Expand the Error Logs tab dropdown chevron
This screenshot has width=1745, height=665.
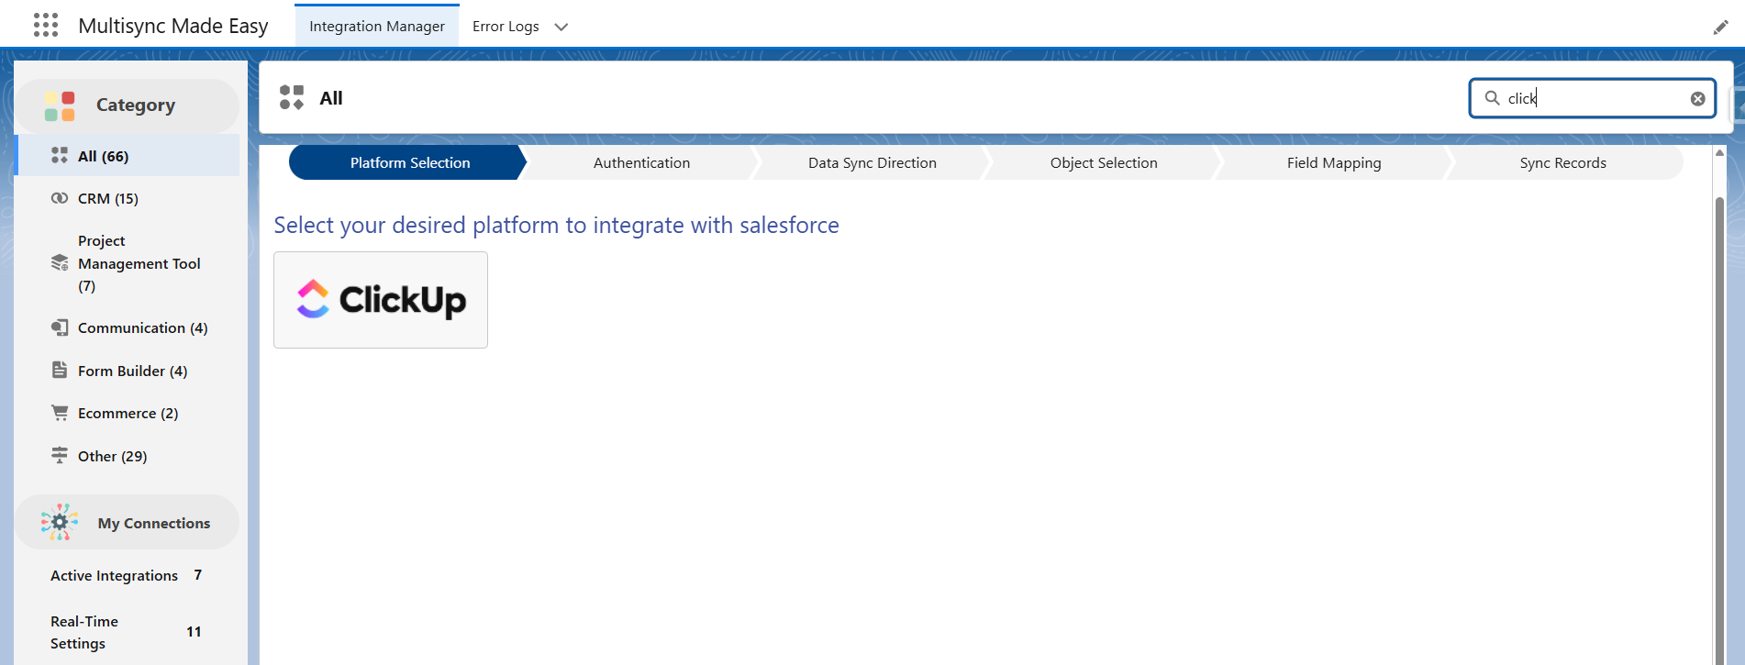561,27
